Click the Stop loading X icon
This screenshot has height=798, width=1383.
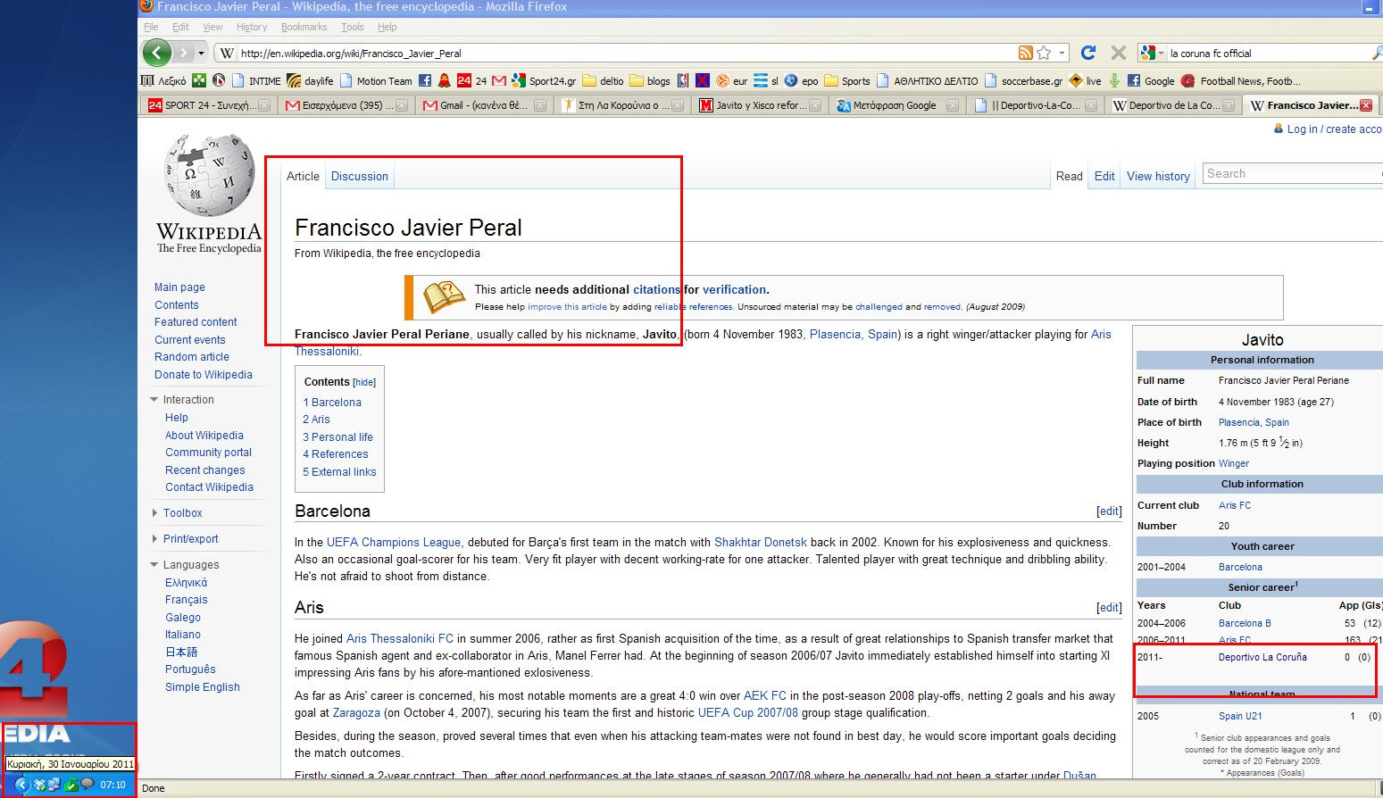[1118, 53]
